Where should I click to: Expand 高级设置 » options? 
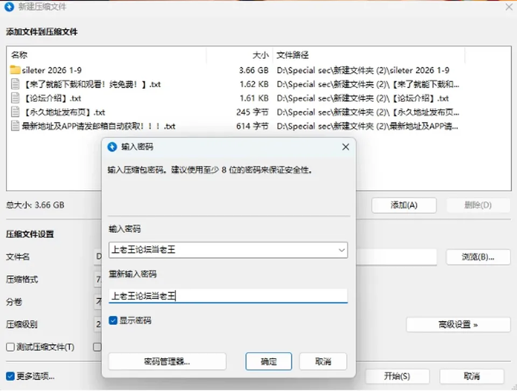coord(458,325)
